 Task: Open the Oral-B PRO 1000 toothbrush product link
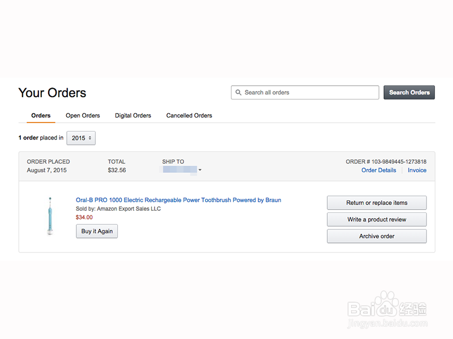(178, 200)
